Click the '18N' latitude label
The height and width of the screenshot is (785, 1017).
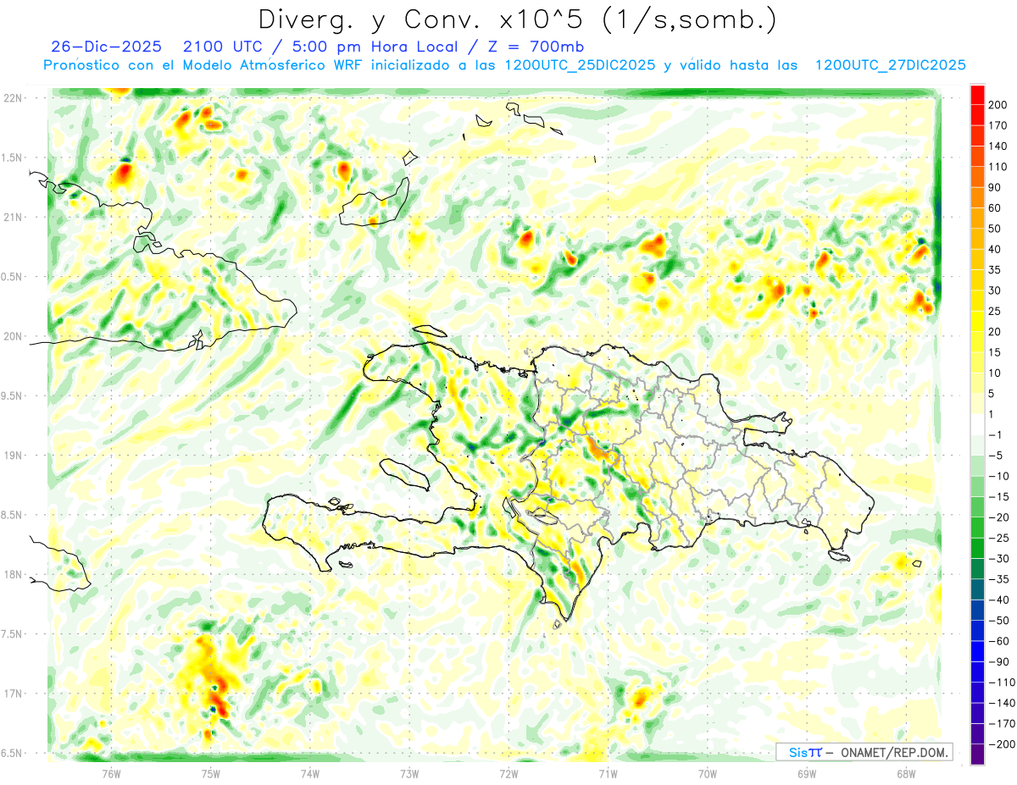pyautogui.click(x=14, y=574)
